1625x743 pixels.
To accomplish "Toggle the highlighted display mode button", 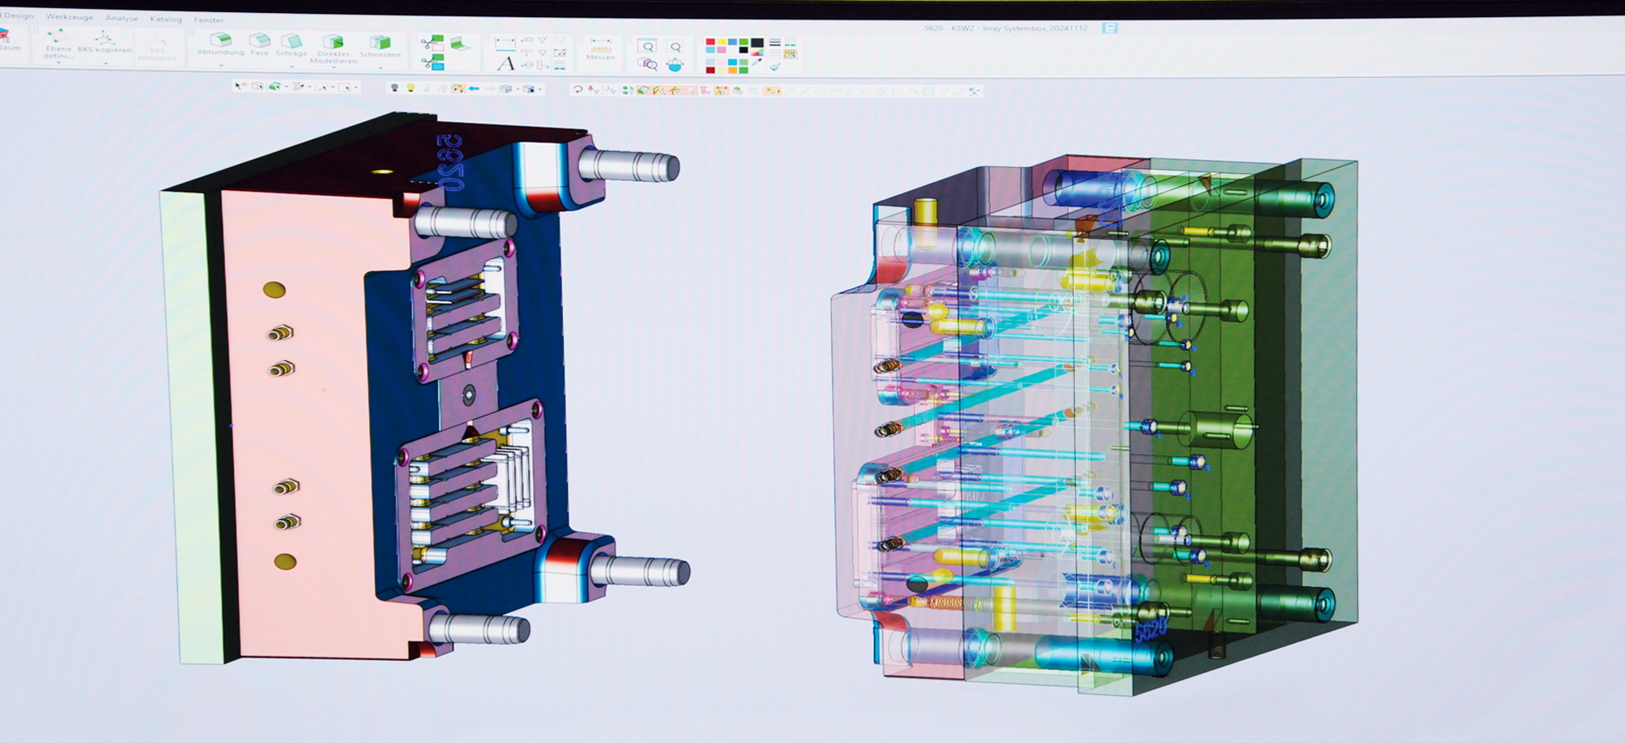I will tap(458, 89).
